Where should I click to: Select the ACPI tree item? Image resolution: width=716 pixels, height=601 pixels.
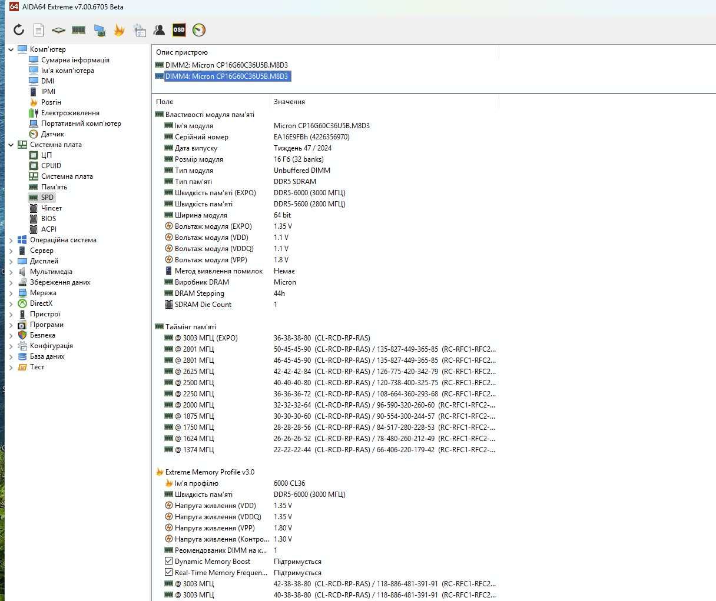point(49,229)
